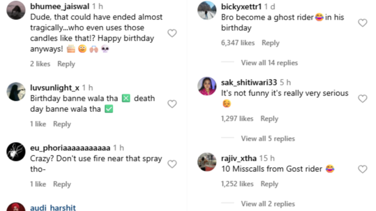The height and width of the screenshot is (211, 376).
Task: Expand View all 14 replies
Action: (269, 63)
